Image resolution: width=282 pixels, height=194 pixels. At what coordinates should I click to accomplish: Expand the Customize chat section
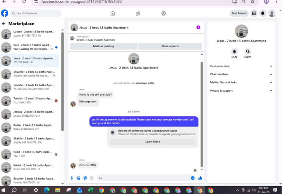coord(241,66)
